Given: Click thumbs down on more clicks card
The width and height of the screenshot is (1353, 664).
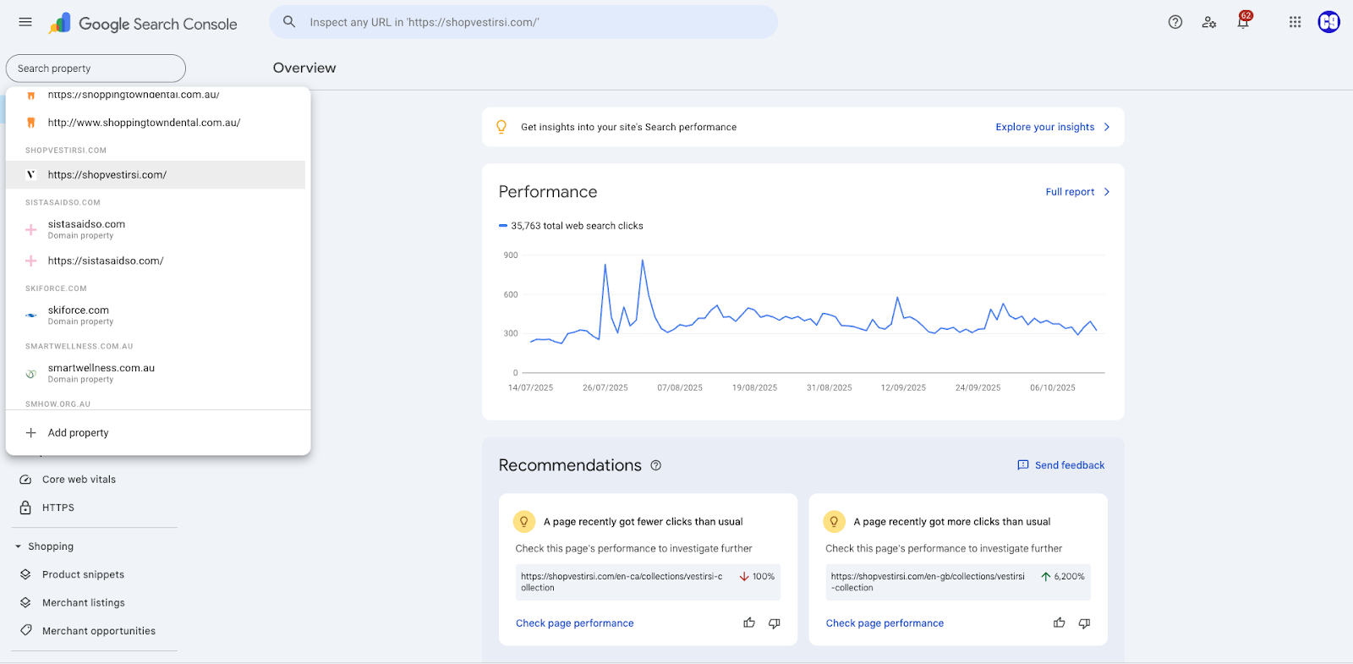Looking at the screenshot, I should pos(1084,623).
